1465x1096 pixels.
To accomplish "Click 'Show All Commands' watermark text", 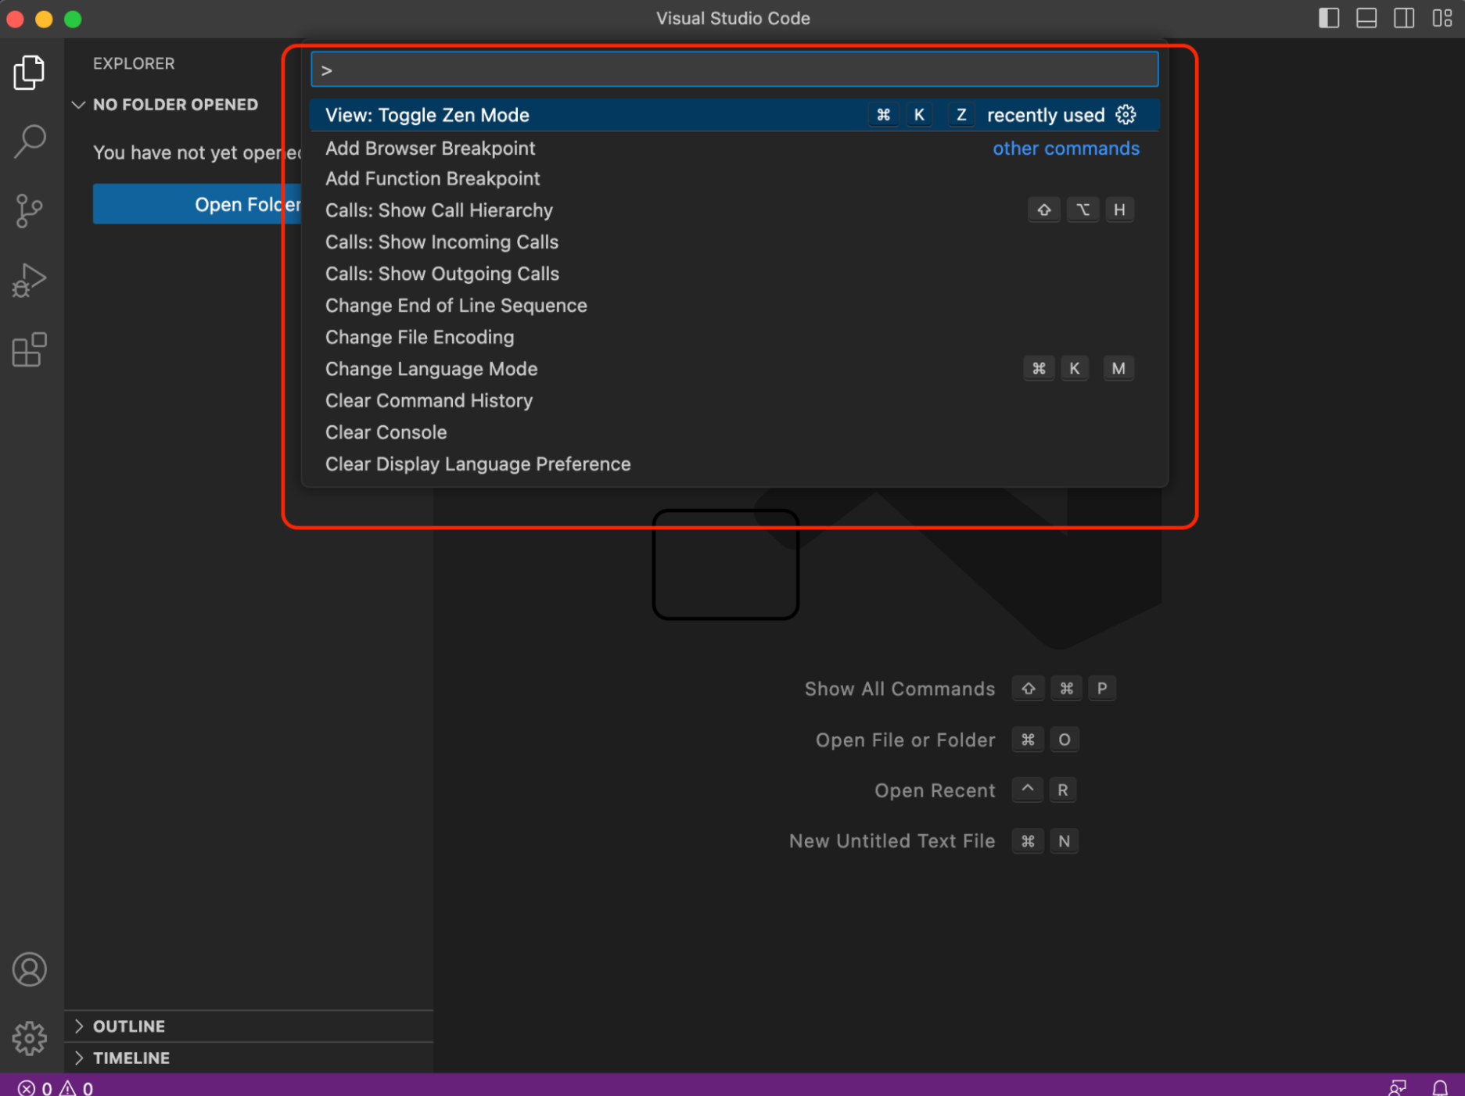I will [x=899, y=689].
